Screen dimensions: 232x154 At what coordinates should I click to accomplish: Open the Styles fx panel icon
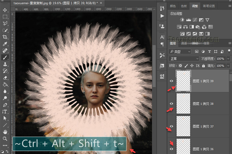click(162, 66)
